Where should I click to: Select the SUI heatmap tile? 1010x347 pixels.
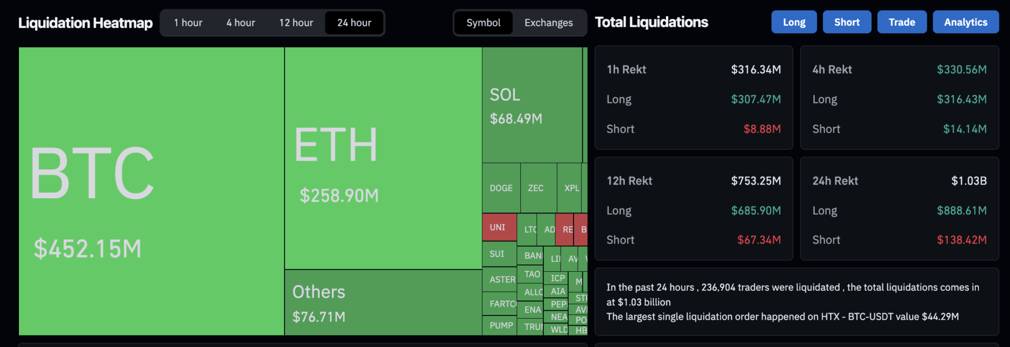499,254
